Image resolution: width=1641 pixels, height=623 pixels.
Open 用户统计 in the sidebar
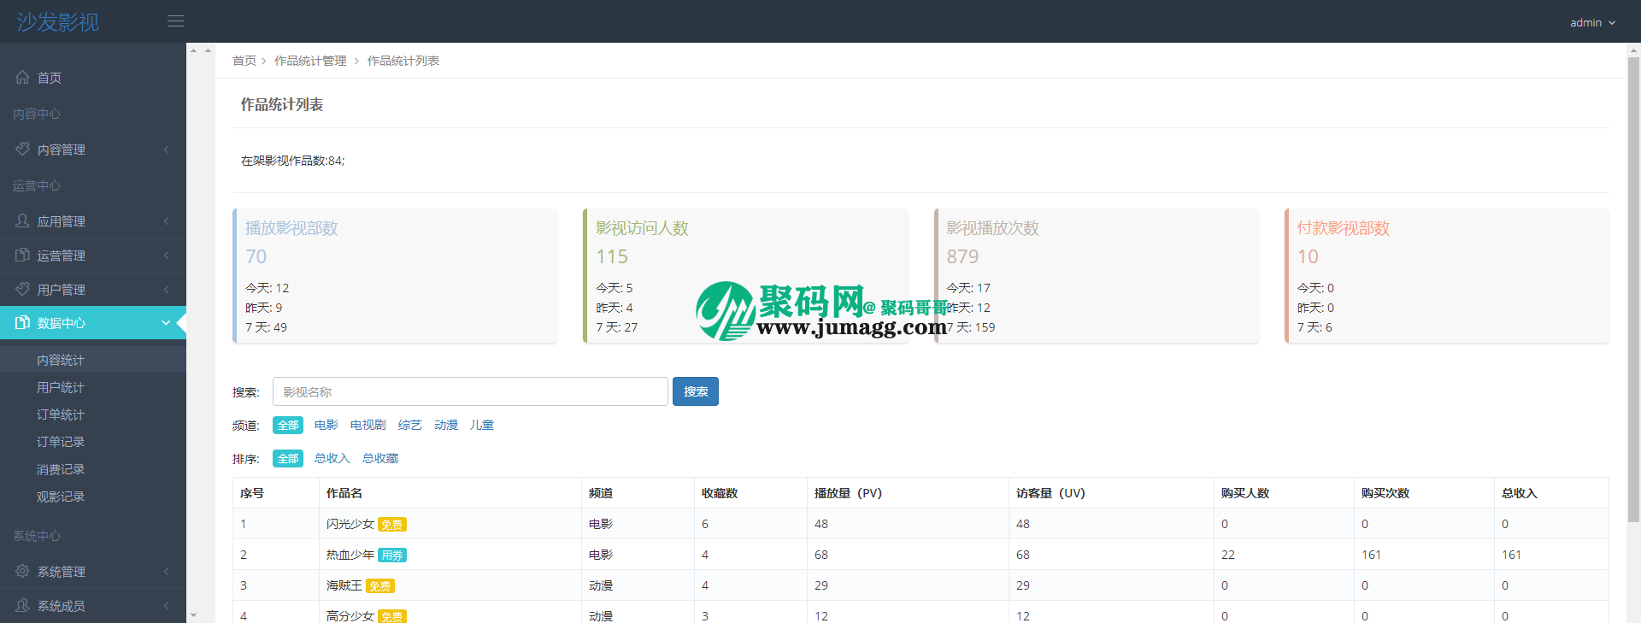click(x=60, y=388)
